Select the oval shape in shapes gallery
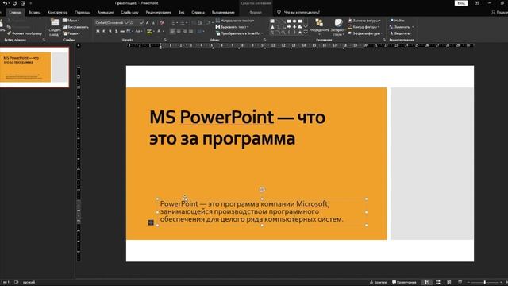 click(294, 21)
